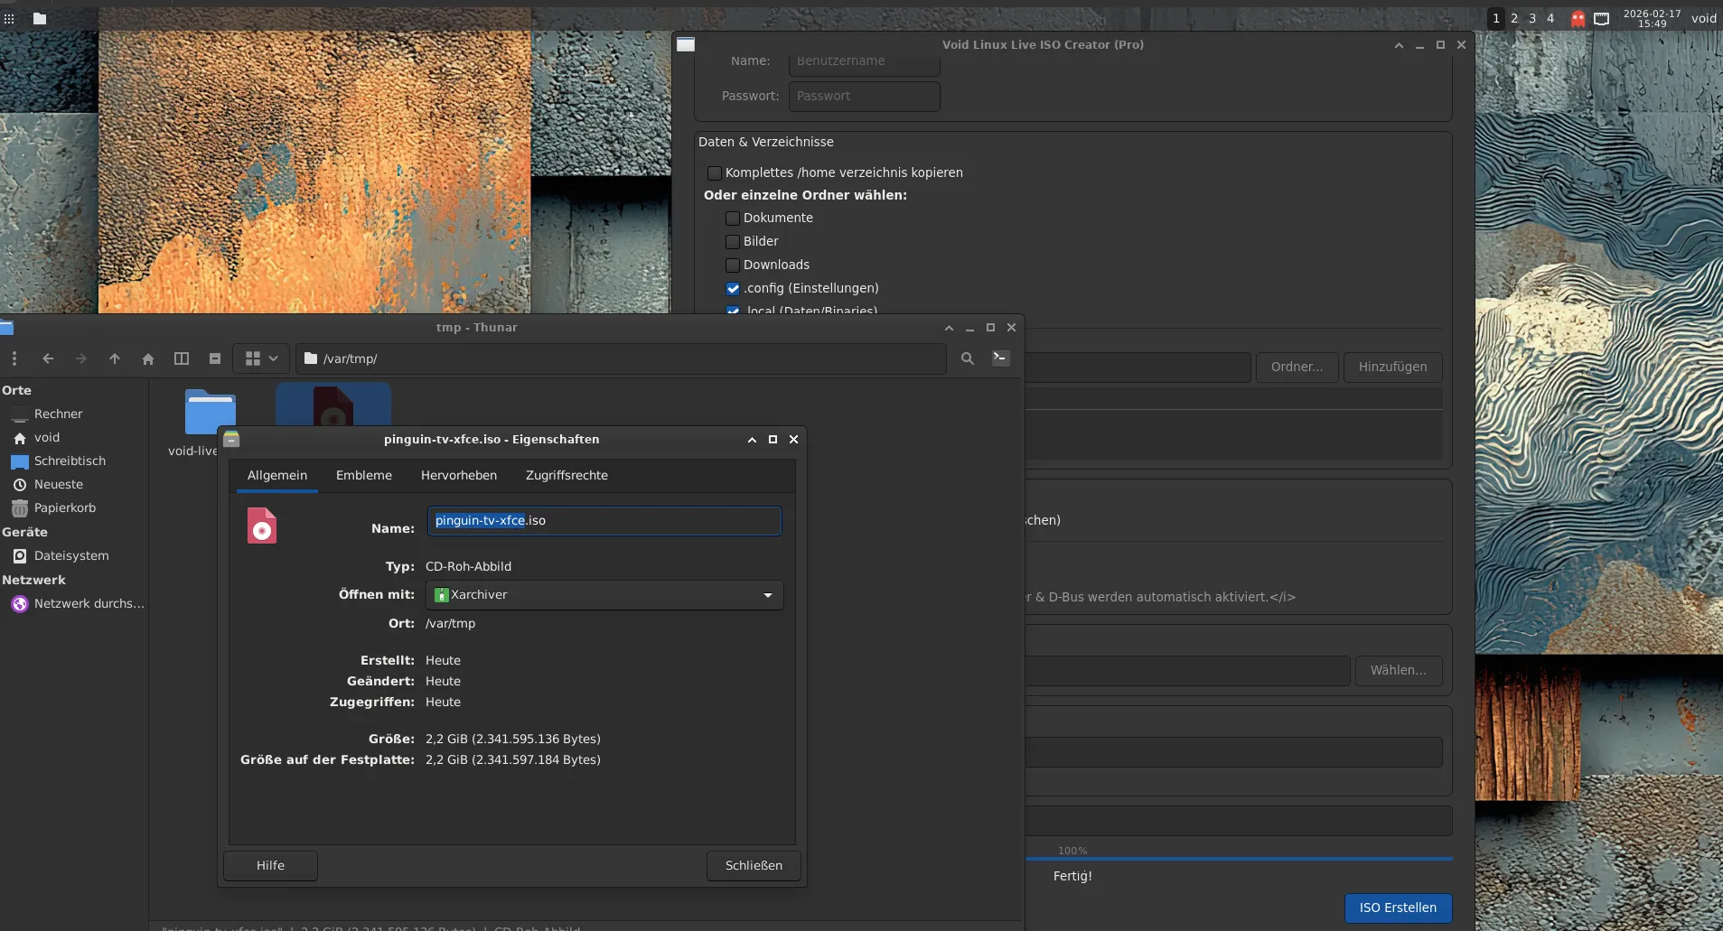Screen dimensions: 1723x931
Task: Open terminal from Thunar toolbar icon
Action: (x=1000, y=358)
